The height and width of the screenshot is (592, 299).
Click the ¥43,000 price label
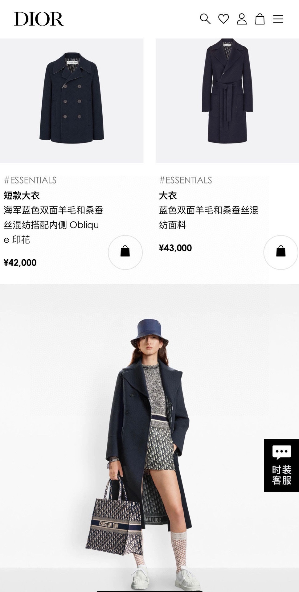[175, 248]
